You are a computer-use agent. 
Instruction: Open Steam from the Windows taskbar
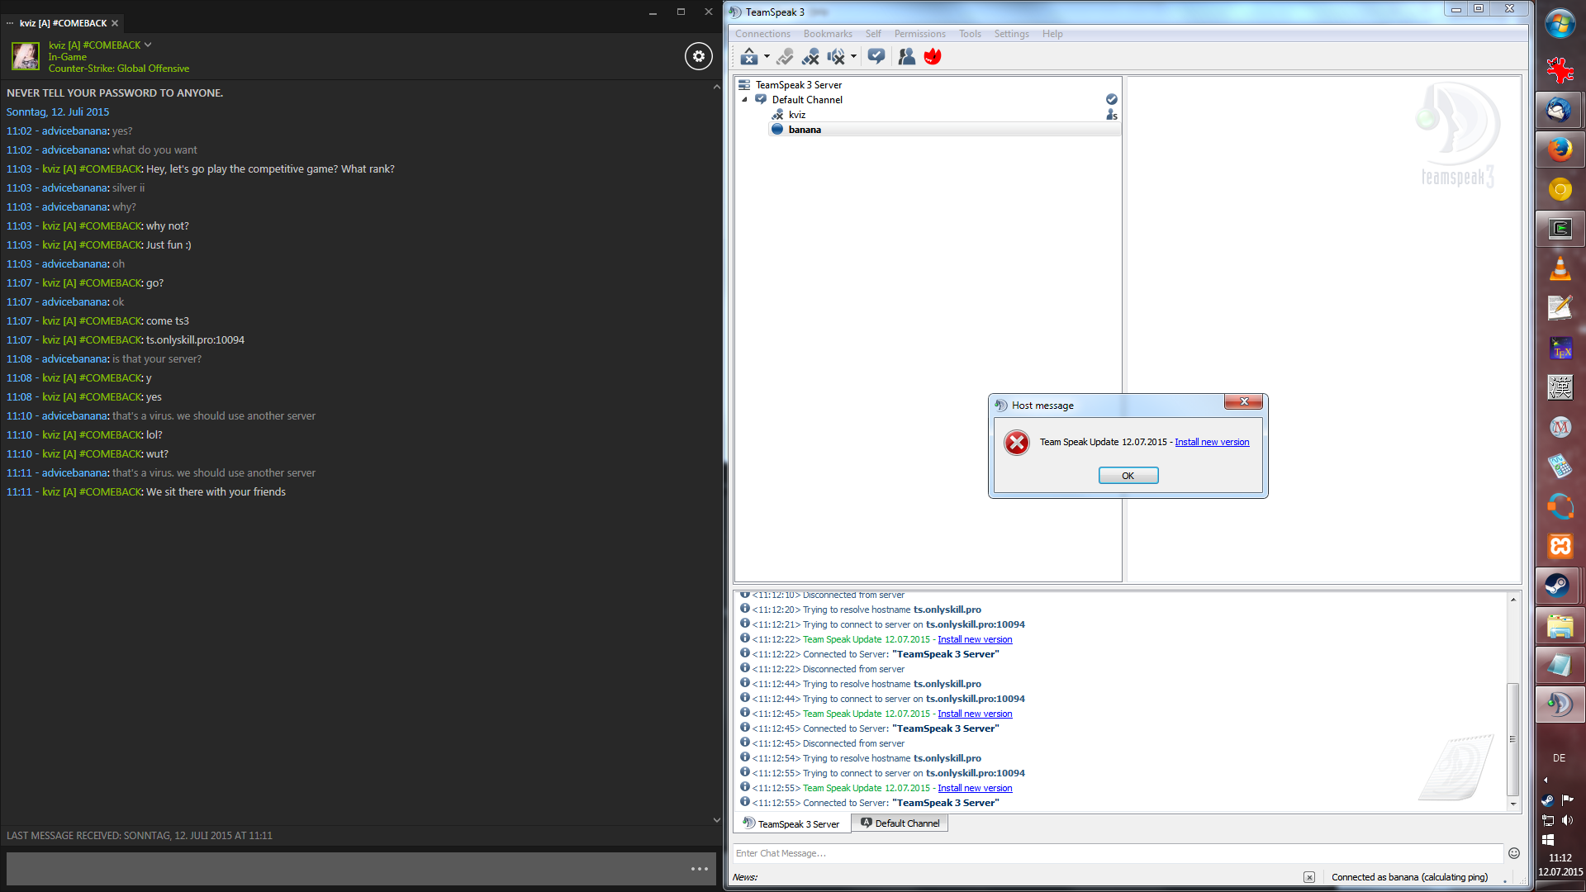[1559, 586]
